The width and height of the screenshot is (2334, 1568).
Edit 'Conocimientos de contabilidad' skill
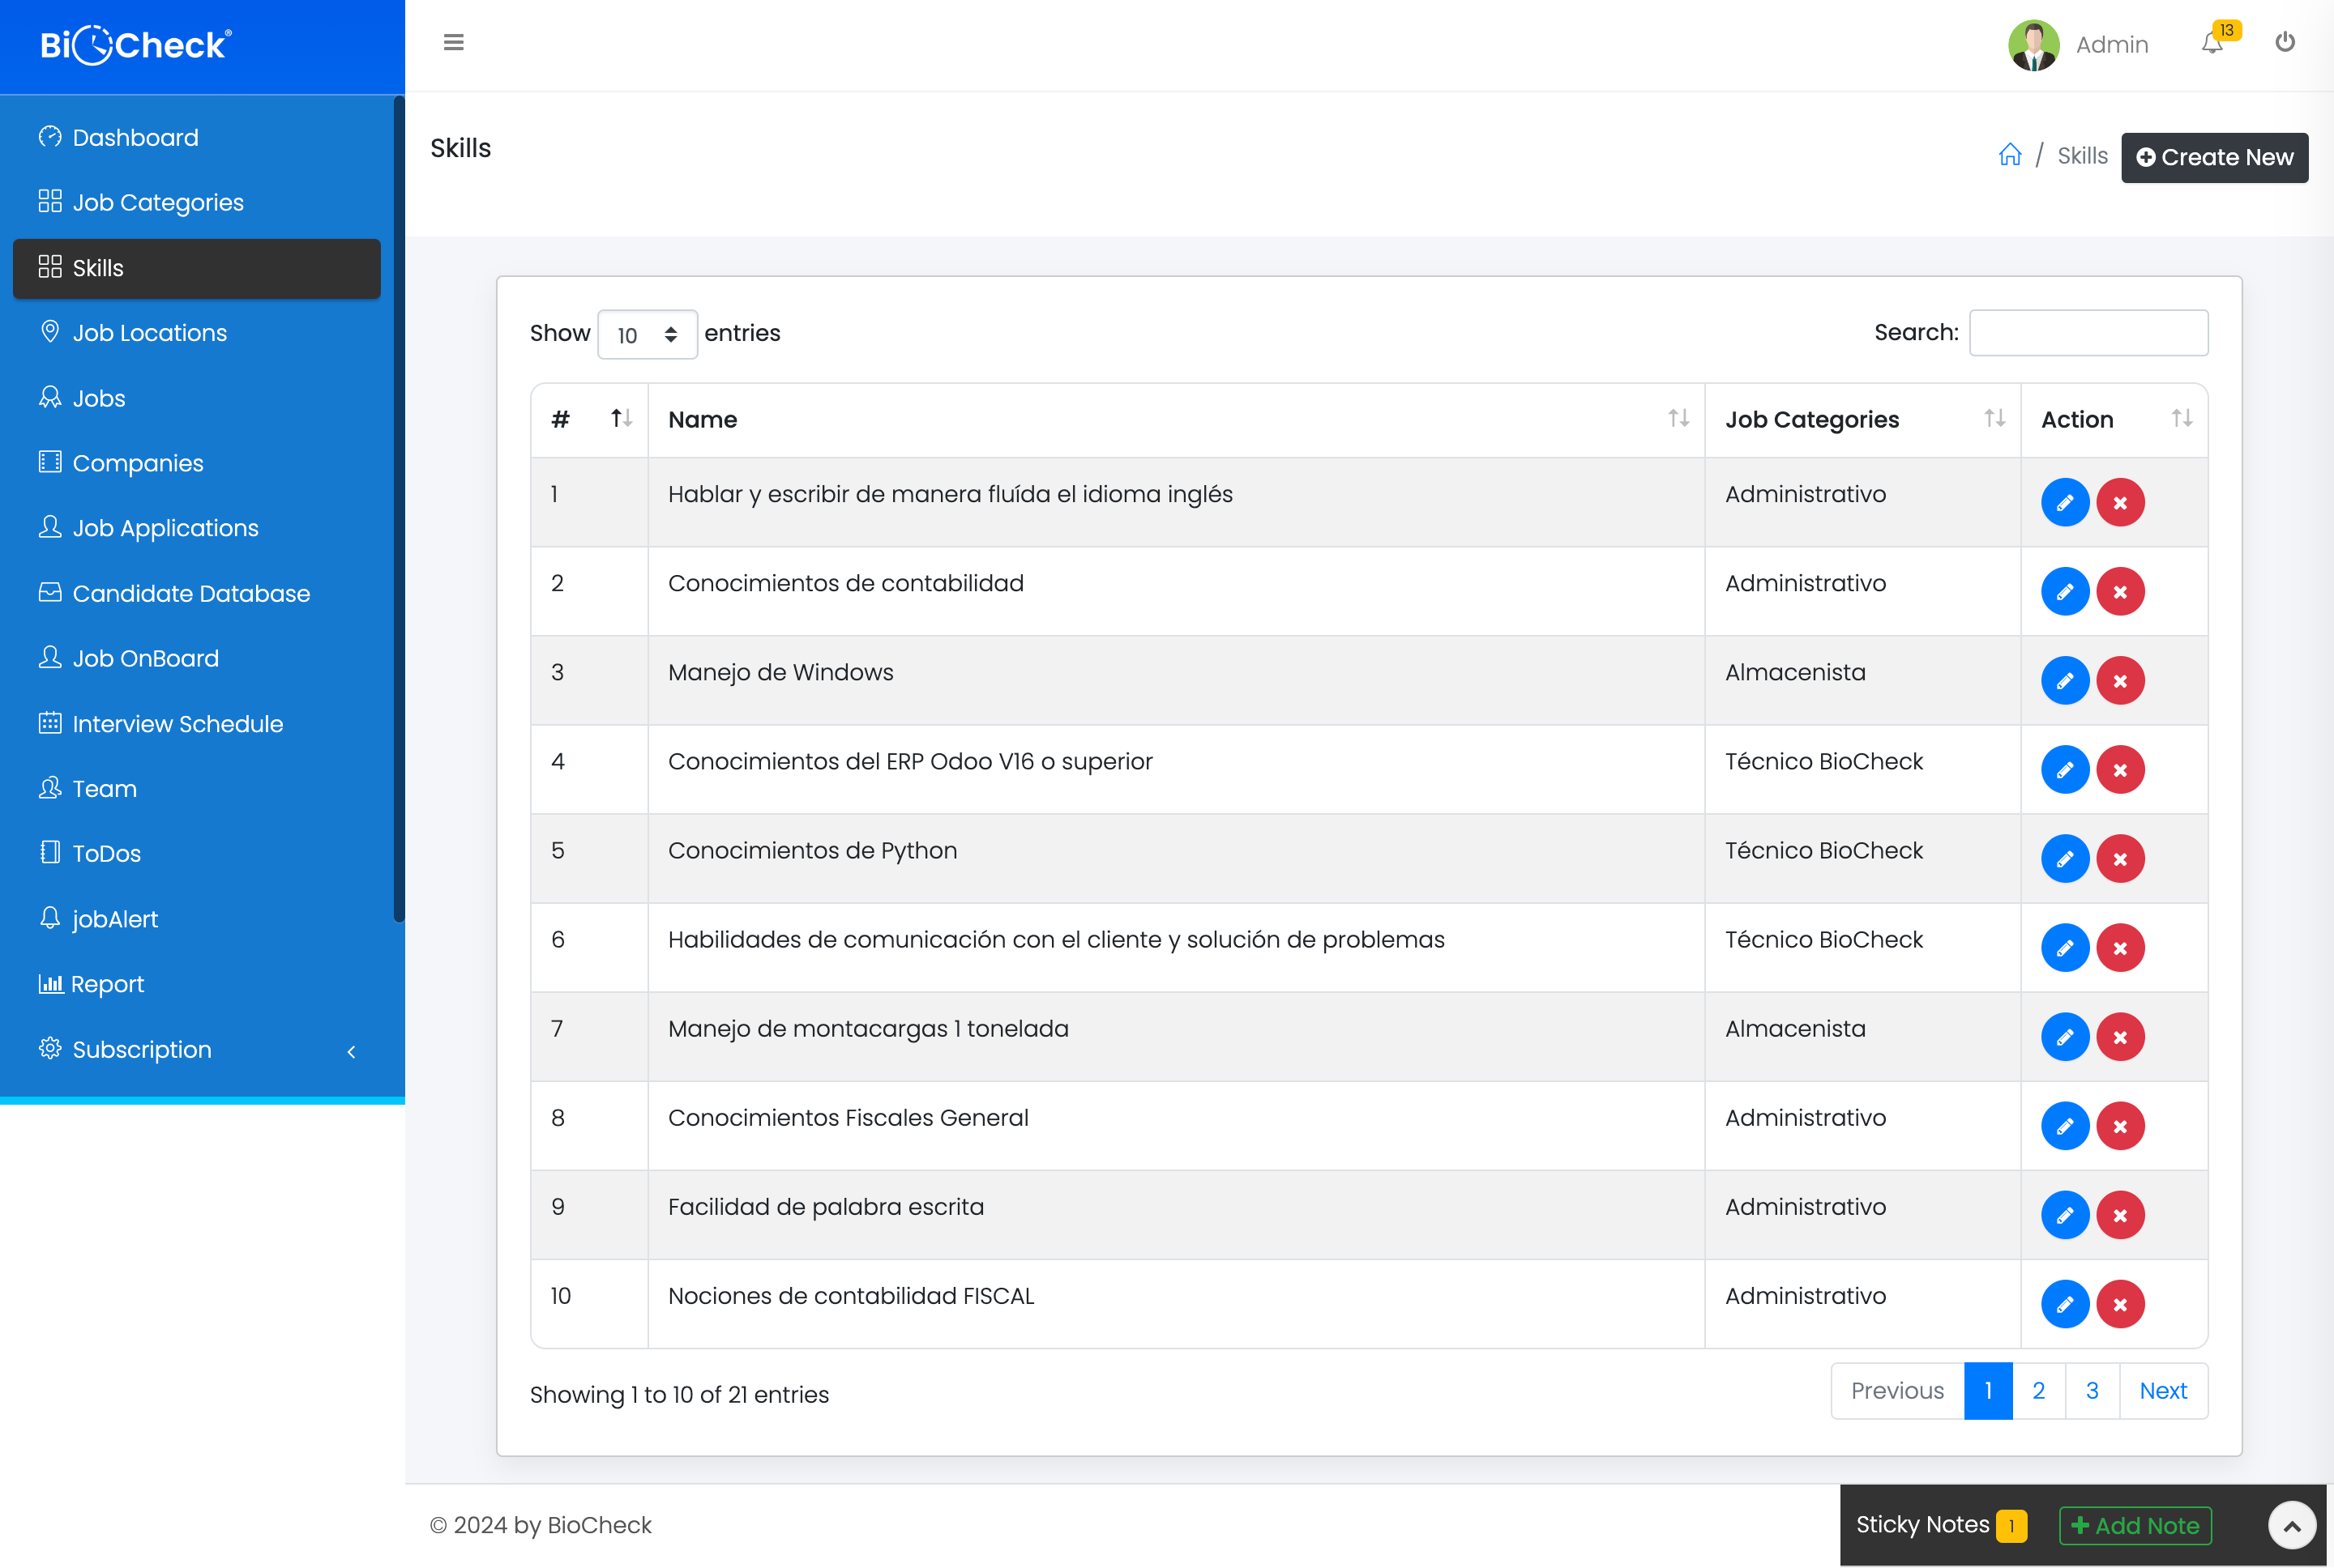[x=2065, y=591]
